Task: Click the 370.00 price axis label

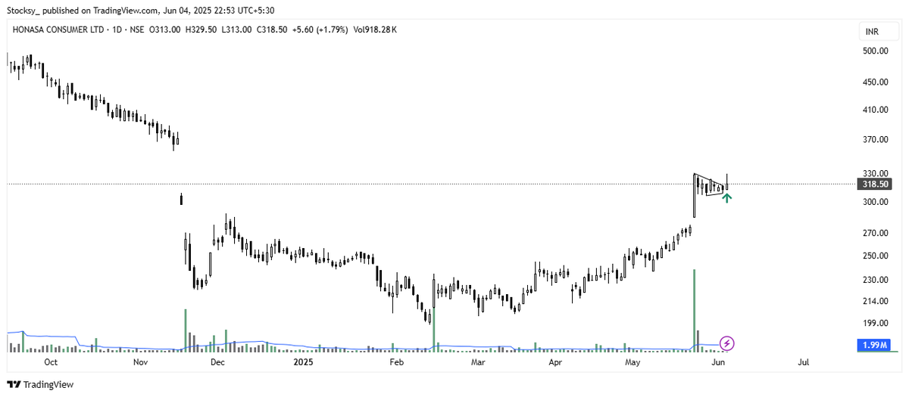Action: pyautogui.click(x=874, y=140)
